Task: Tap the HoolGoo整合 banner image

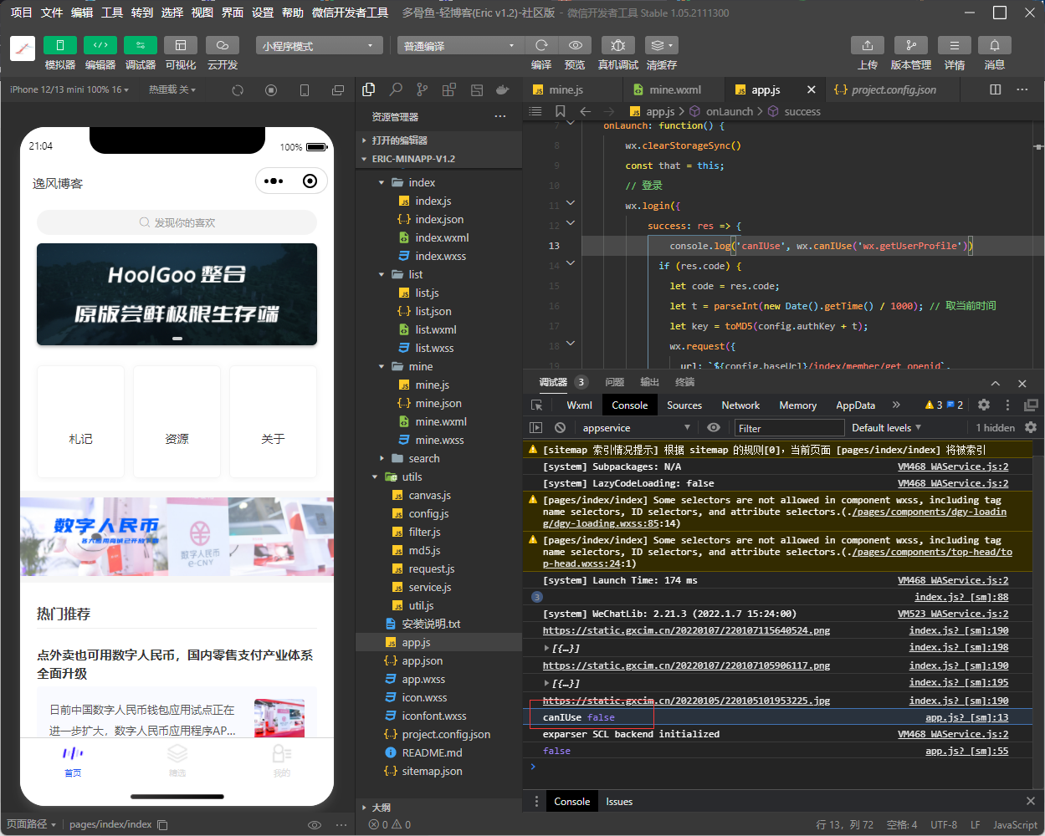Action: point(177,294)
